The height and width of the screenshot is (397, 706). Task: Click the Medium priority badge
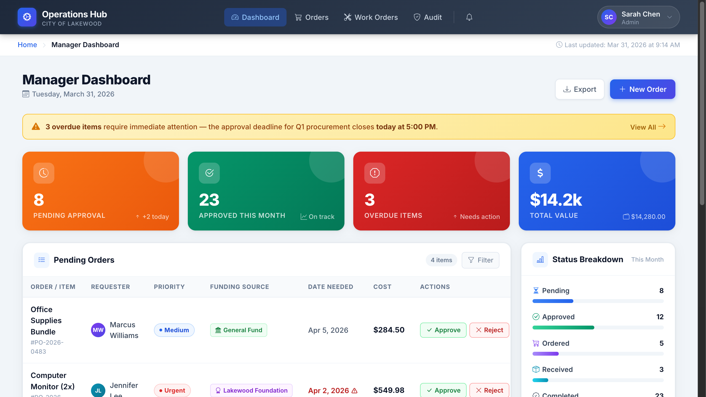tap(174, 330)
